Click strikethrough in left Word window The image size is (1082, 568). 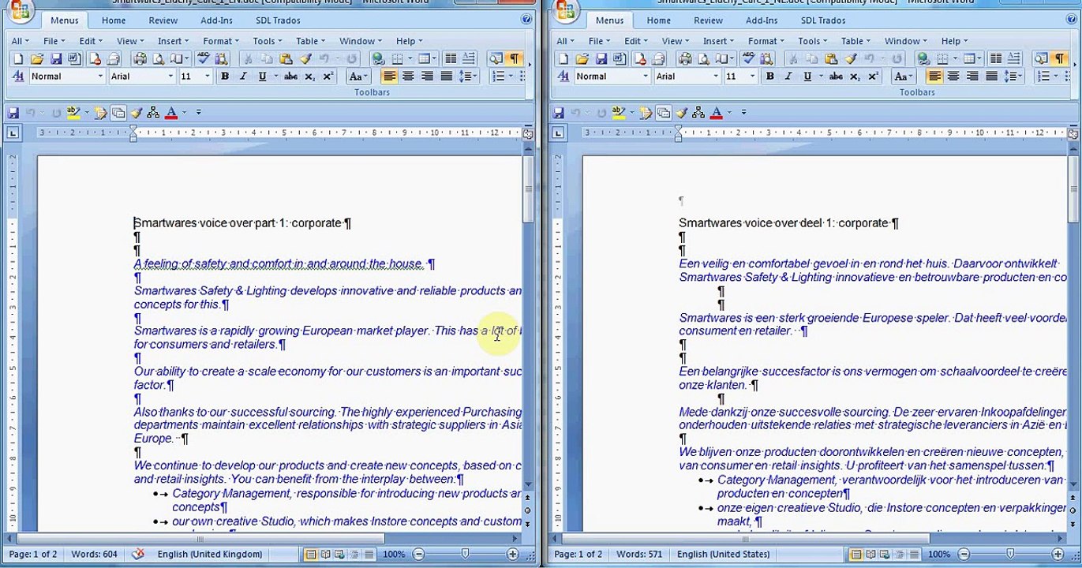290,77
